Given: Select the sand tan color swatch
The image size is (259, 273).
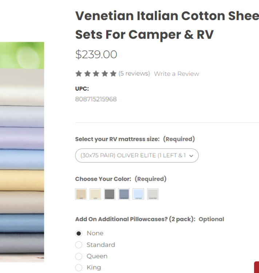Looking at the screenshot, I should (x=81, y=194).
